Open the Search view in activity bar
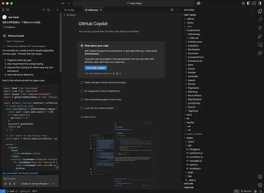Viewport: 264px width, 193px height. tap(260, 19)
